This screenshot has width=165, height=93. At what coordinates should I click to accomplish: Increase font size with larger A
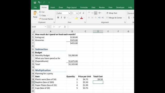point(80,13)
